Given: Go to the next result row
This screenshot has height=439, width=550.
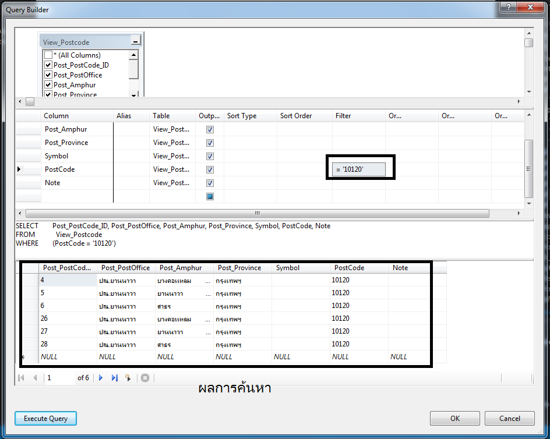Looking at the screenshot, I should pos(101,378).
